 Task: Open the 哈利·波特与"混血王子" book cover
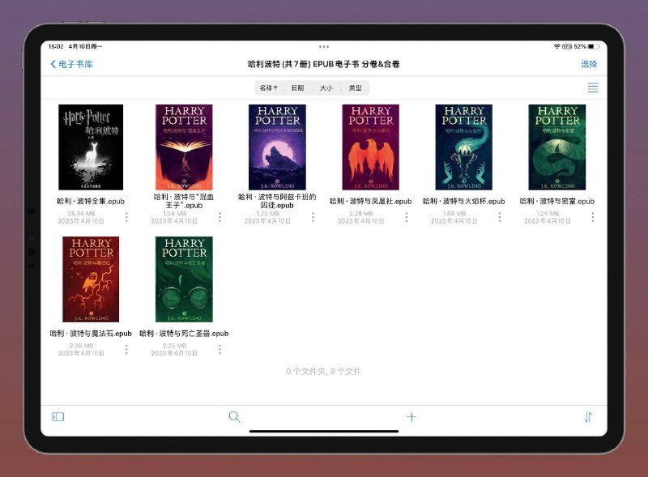[184, 147]
